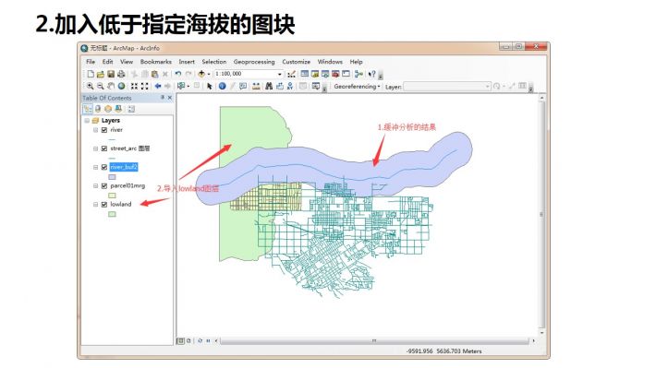Click the Full Extent globe icon

coord(121,86)
